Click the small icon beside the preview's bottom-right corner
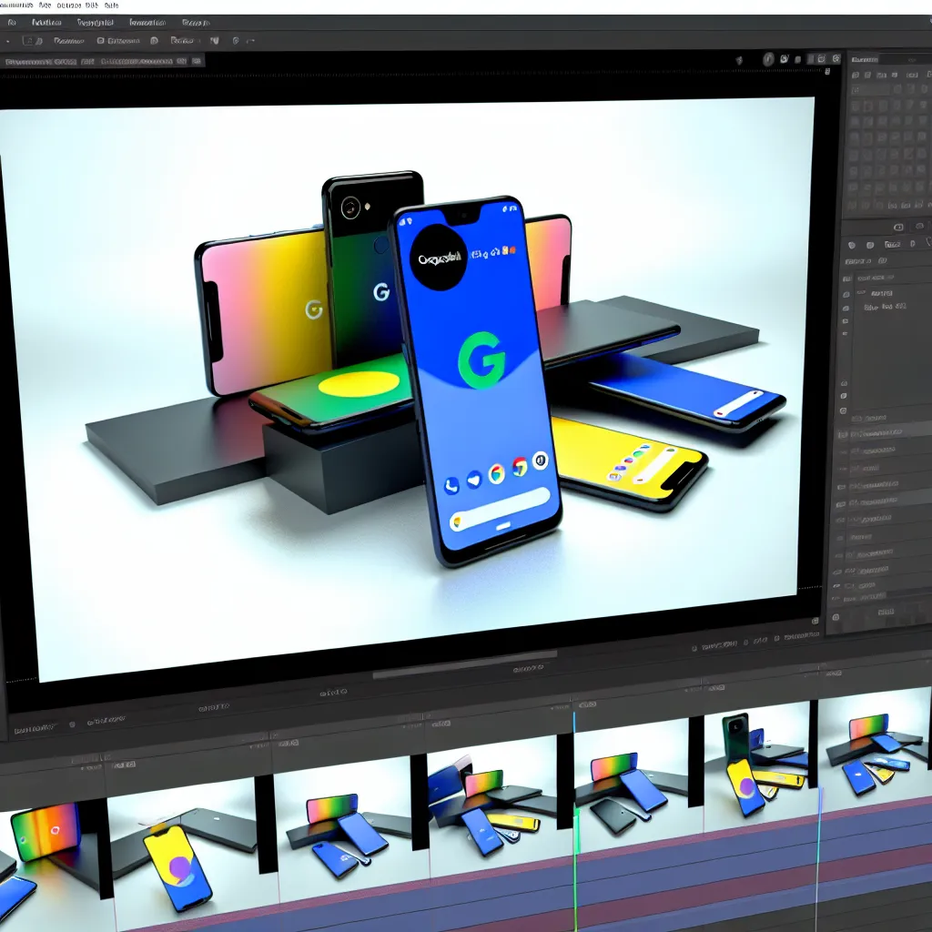The image size is (932, 932). tap(815, 621)
